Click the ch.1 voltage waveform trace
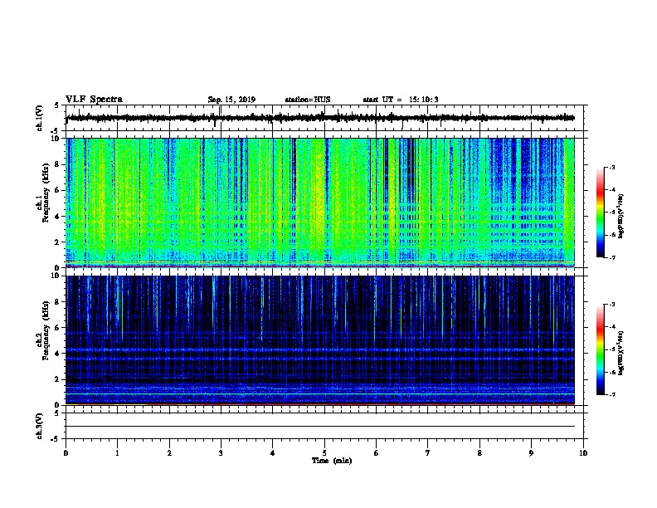This screenshot has width=657, height=508. click(x=320, y=118)
